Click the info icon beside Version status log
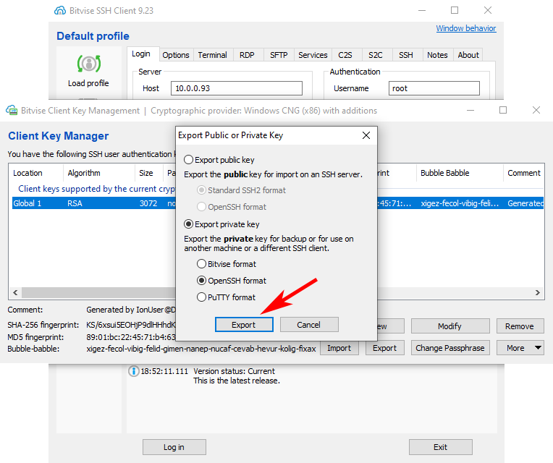 coord(134,371)
